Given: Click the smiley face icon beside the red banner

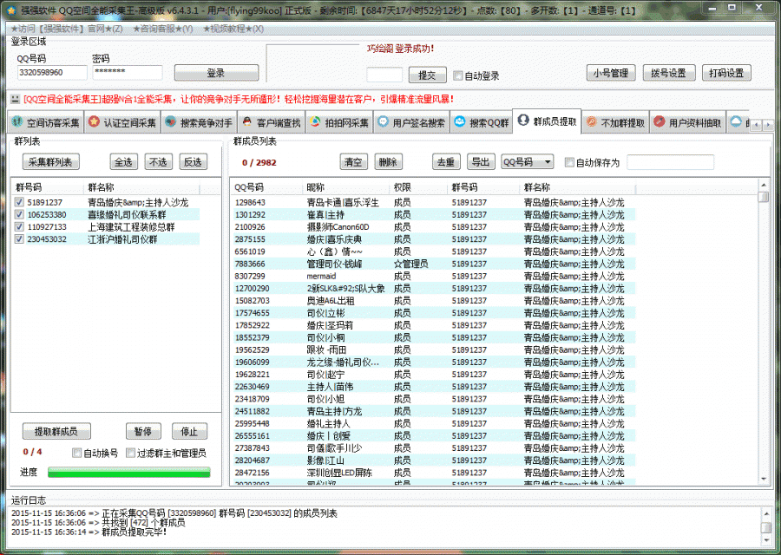Looking at the screenshot, I should click(x=15, y=99).
